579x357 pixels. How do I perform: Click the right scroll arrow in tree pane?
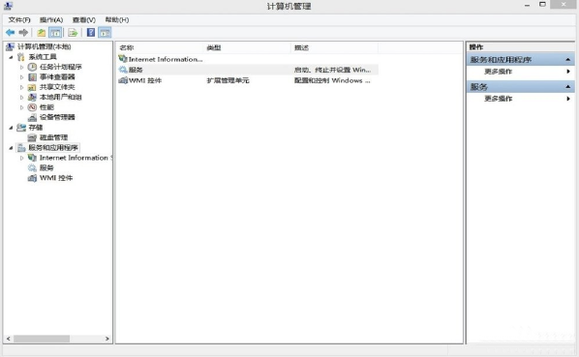coord(107,339)
